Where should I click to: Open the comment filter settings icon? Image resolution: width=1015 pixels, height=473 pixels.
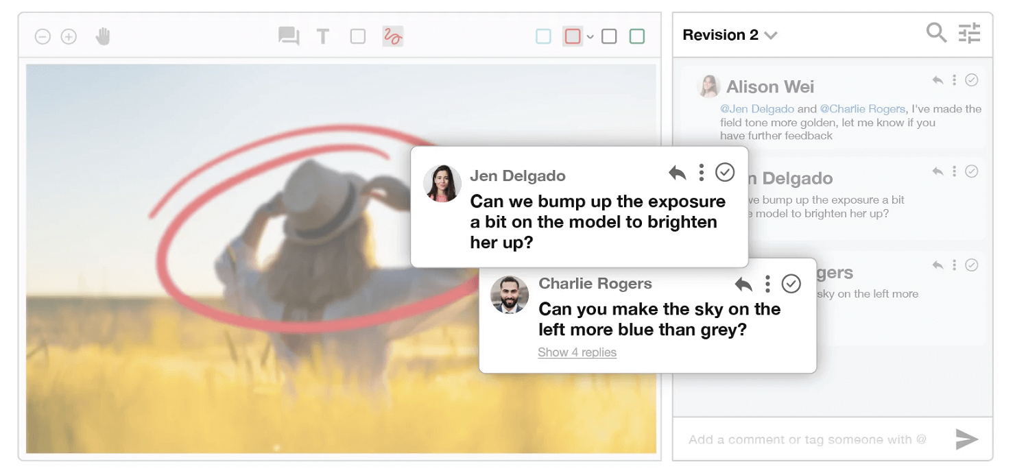969,33
